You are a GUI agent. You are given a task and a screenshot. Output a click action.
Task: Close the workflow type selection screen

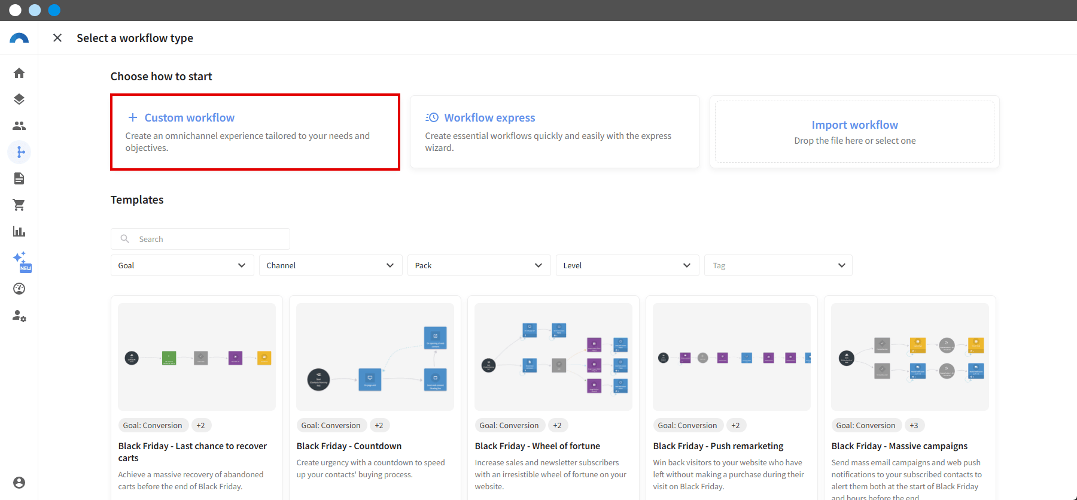pyautogui.click(x=57, y=38)
